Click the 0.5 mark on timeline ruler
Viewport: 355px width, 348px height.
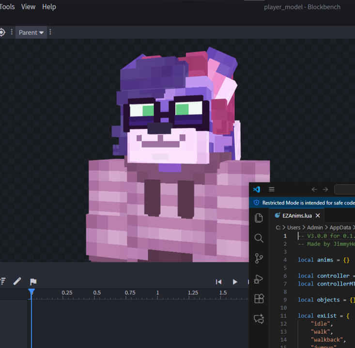coord(97,292)
